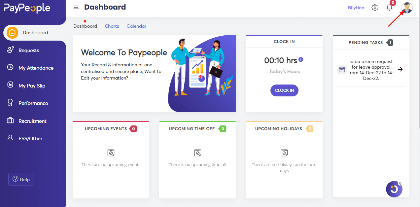Click the Help button
The width and height of the screenshot is (420, 207).
click(x=21, y=179)
